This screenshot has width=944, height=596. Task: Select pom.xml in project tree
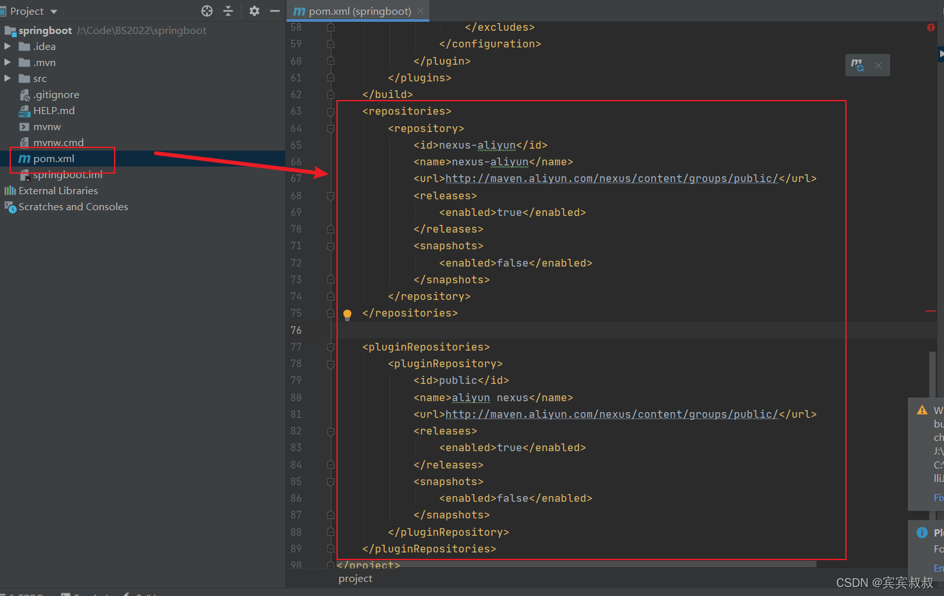(54, 158)
